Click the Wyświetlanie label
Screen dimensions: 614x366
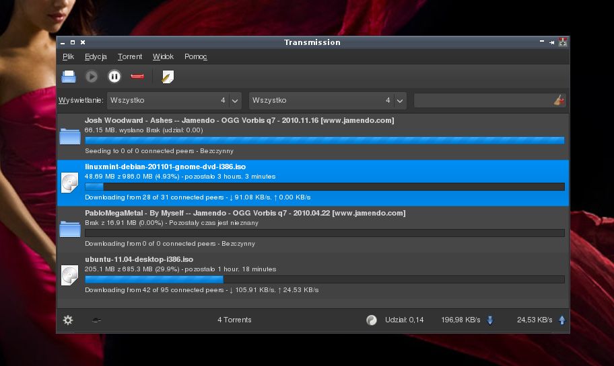(x=81, y=100)
